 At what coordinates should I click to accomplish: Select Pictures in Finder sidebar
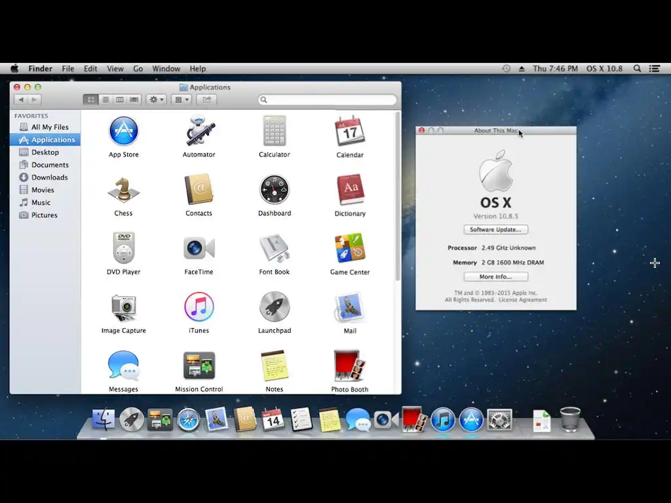[x=45, y=215]
